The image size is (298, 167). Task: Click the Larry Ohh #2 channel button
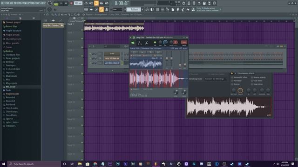coord(112,63)
